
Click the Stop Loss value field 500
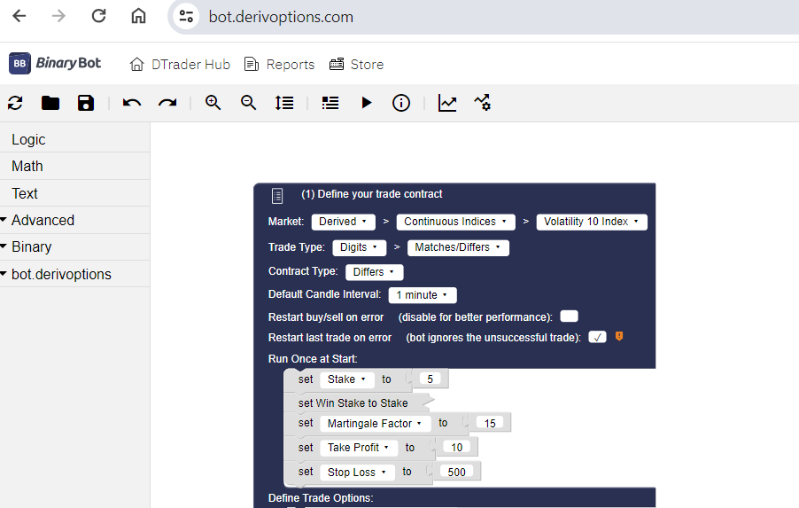[456, 472]
